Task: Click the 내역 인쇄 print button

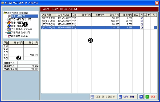Action: click(x=127, y=97)
